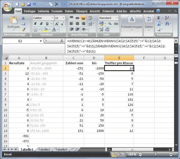
Task: Expand the formula bar
Action: [x=176, y=41]
